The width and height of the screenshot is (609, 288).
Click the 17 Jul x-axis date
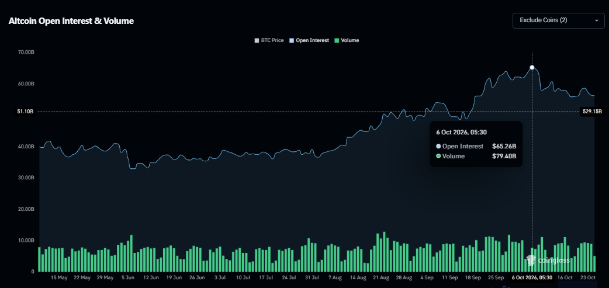(x=266, y=278)
